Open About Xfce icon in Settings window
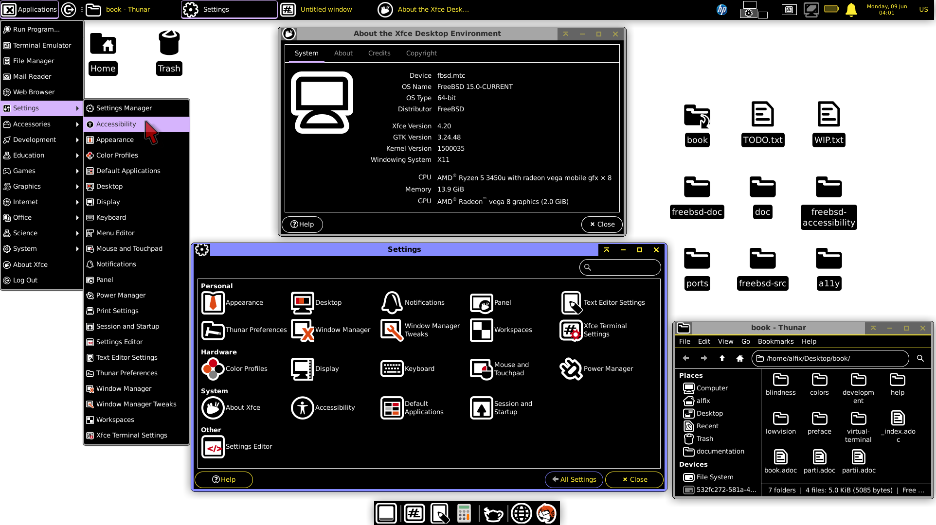 213,407
